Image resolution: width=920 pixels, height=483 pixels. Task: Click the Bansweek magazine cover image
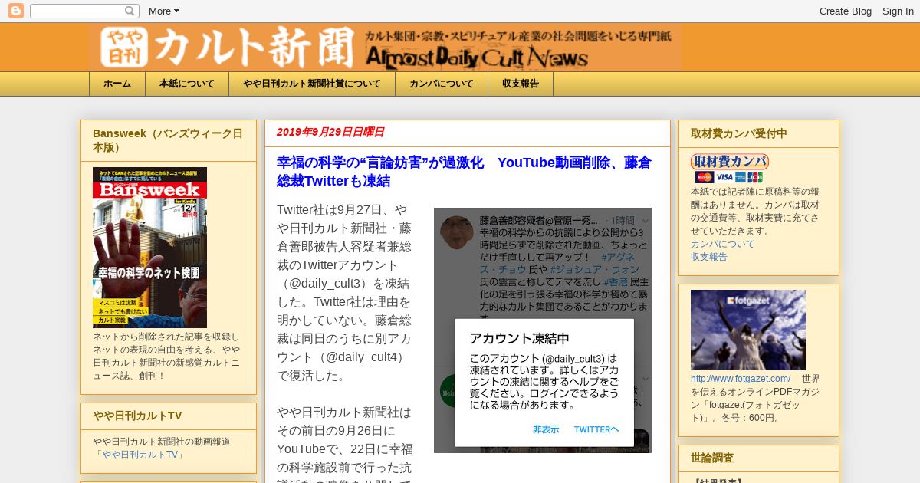(x=149, y=248)
